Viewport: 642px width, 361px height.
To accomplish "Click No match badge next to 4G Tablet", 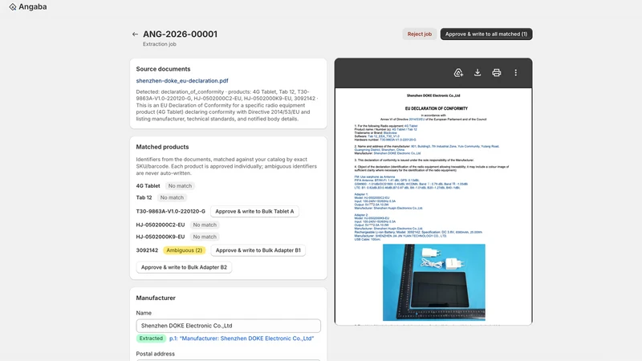I will pyautogui.click(x=180, y=186).
